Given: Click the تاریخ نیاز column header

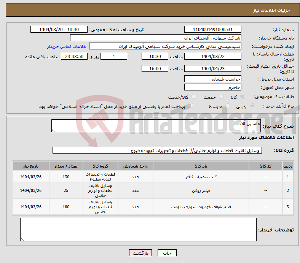Looking at the screenshot, I should 31,166.
